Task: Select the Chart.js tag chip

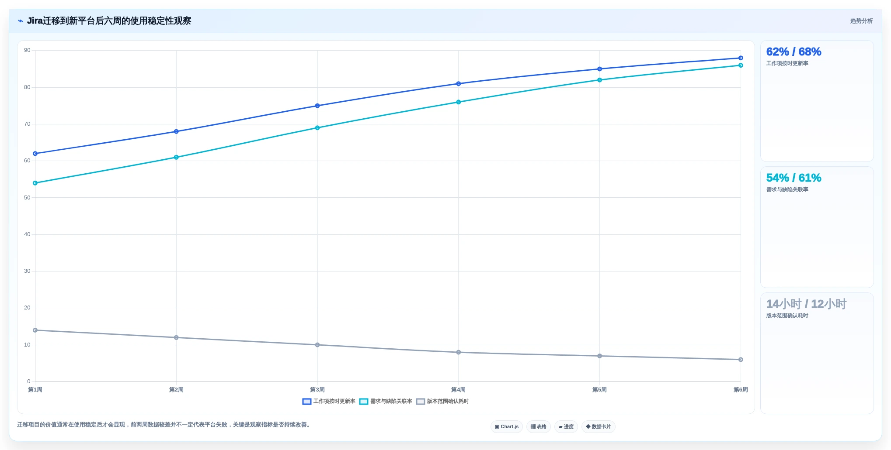Action: point(507,427)
